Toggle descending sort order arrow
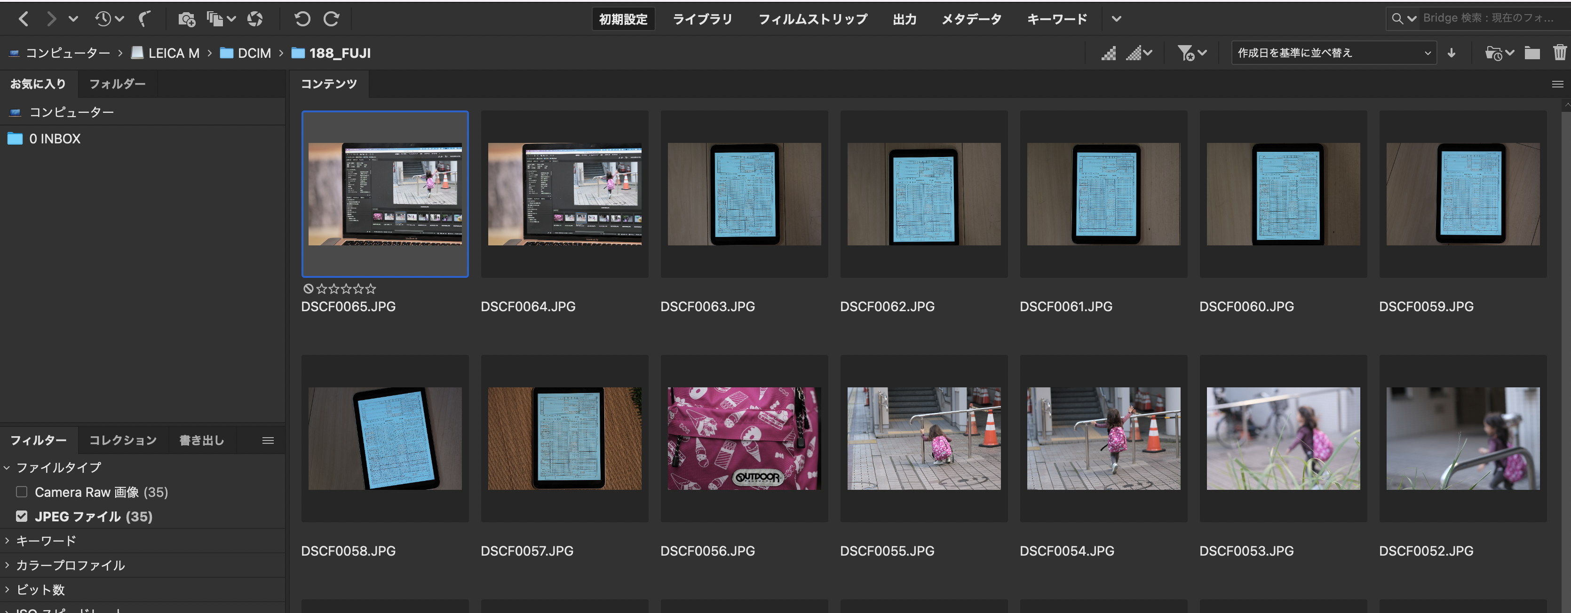Viewport: 1571px width, 613px height. (1452, 53)
